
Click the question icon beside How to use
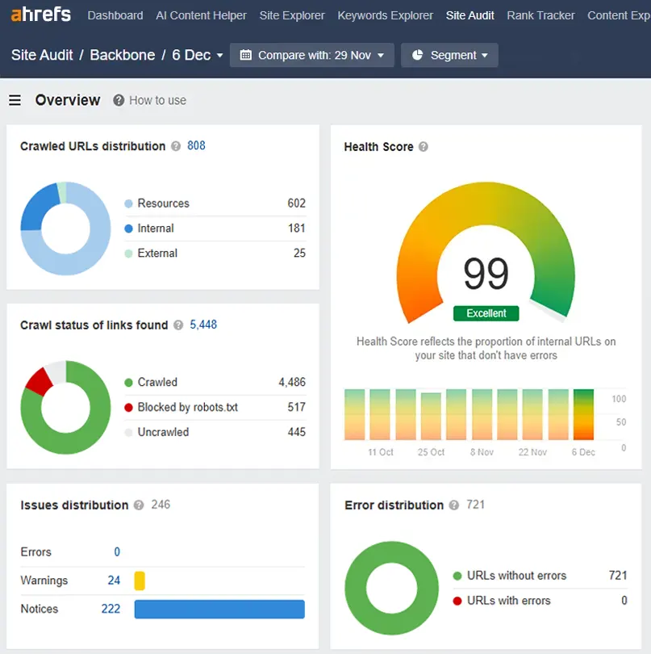click(119, 100)
